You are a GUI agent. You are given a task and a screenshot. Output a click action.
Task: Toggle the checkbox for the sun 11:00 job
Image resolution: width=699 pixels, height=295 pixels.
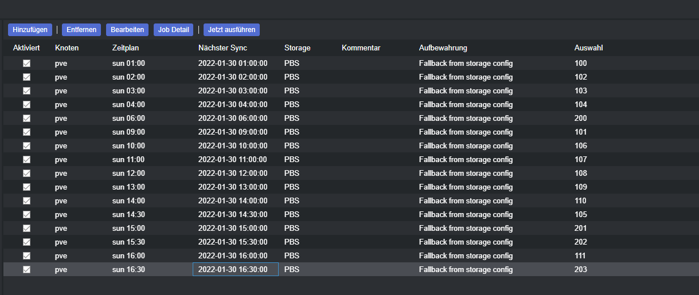pyautogui.click(x=26, y=160)
